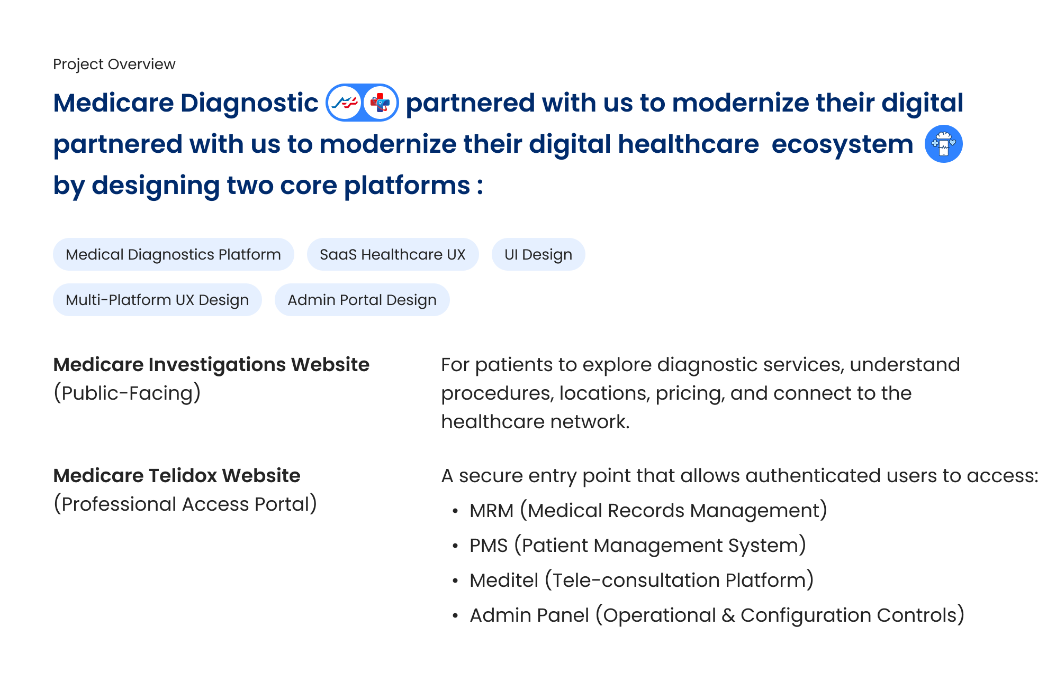
Task: Click the blue digital healthcare ecosystem icon
Action: point(943,144)
